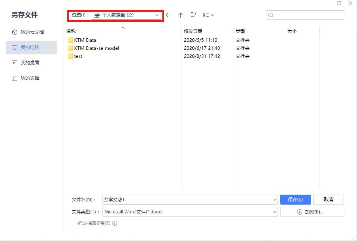Enable 把文档备份到云 checkbox
The image size is (357, 241).
(74, 223)
